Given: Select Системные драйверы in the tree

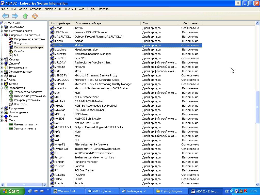Looking at the screenshot, I should pyautogui.click(x=28, y=47).
